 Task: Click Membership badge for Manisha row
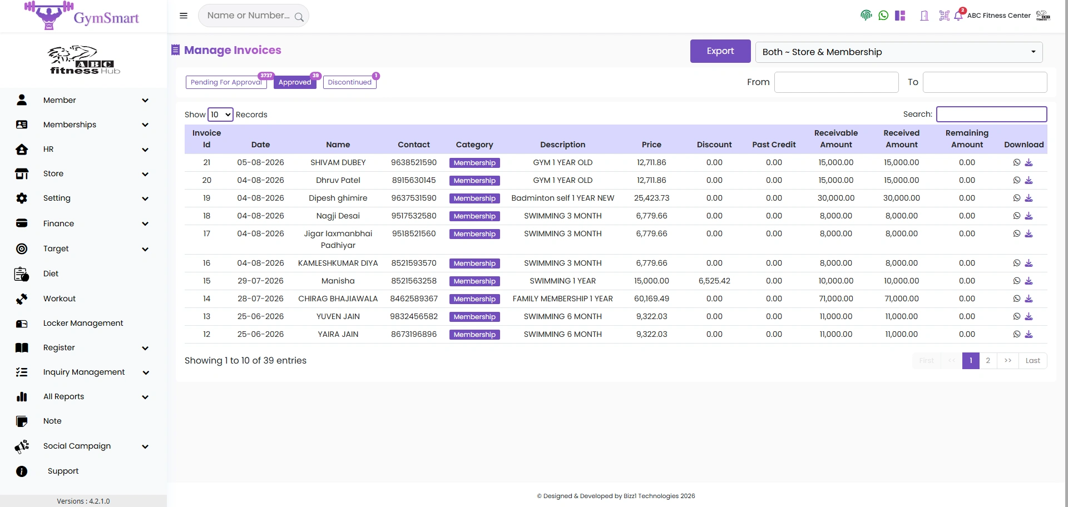click(x=474, y=281)
